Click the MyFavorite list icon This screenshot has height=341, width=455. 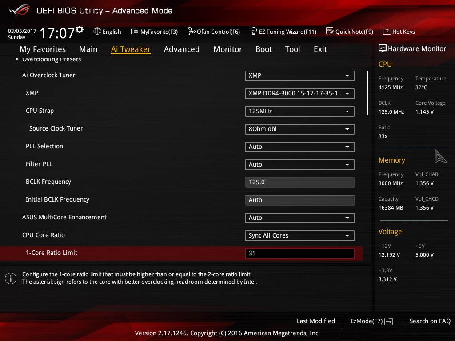[135, 32]
